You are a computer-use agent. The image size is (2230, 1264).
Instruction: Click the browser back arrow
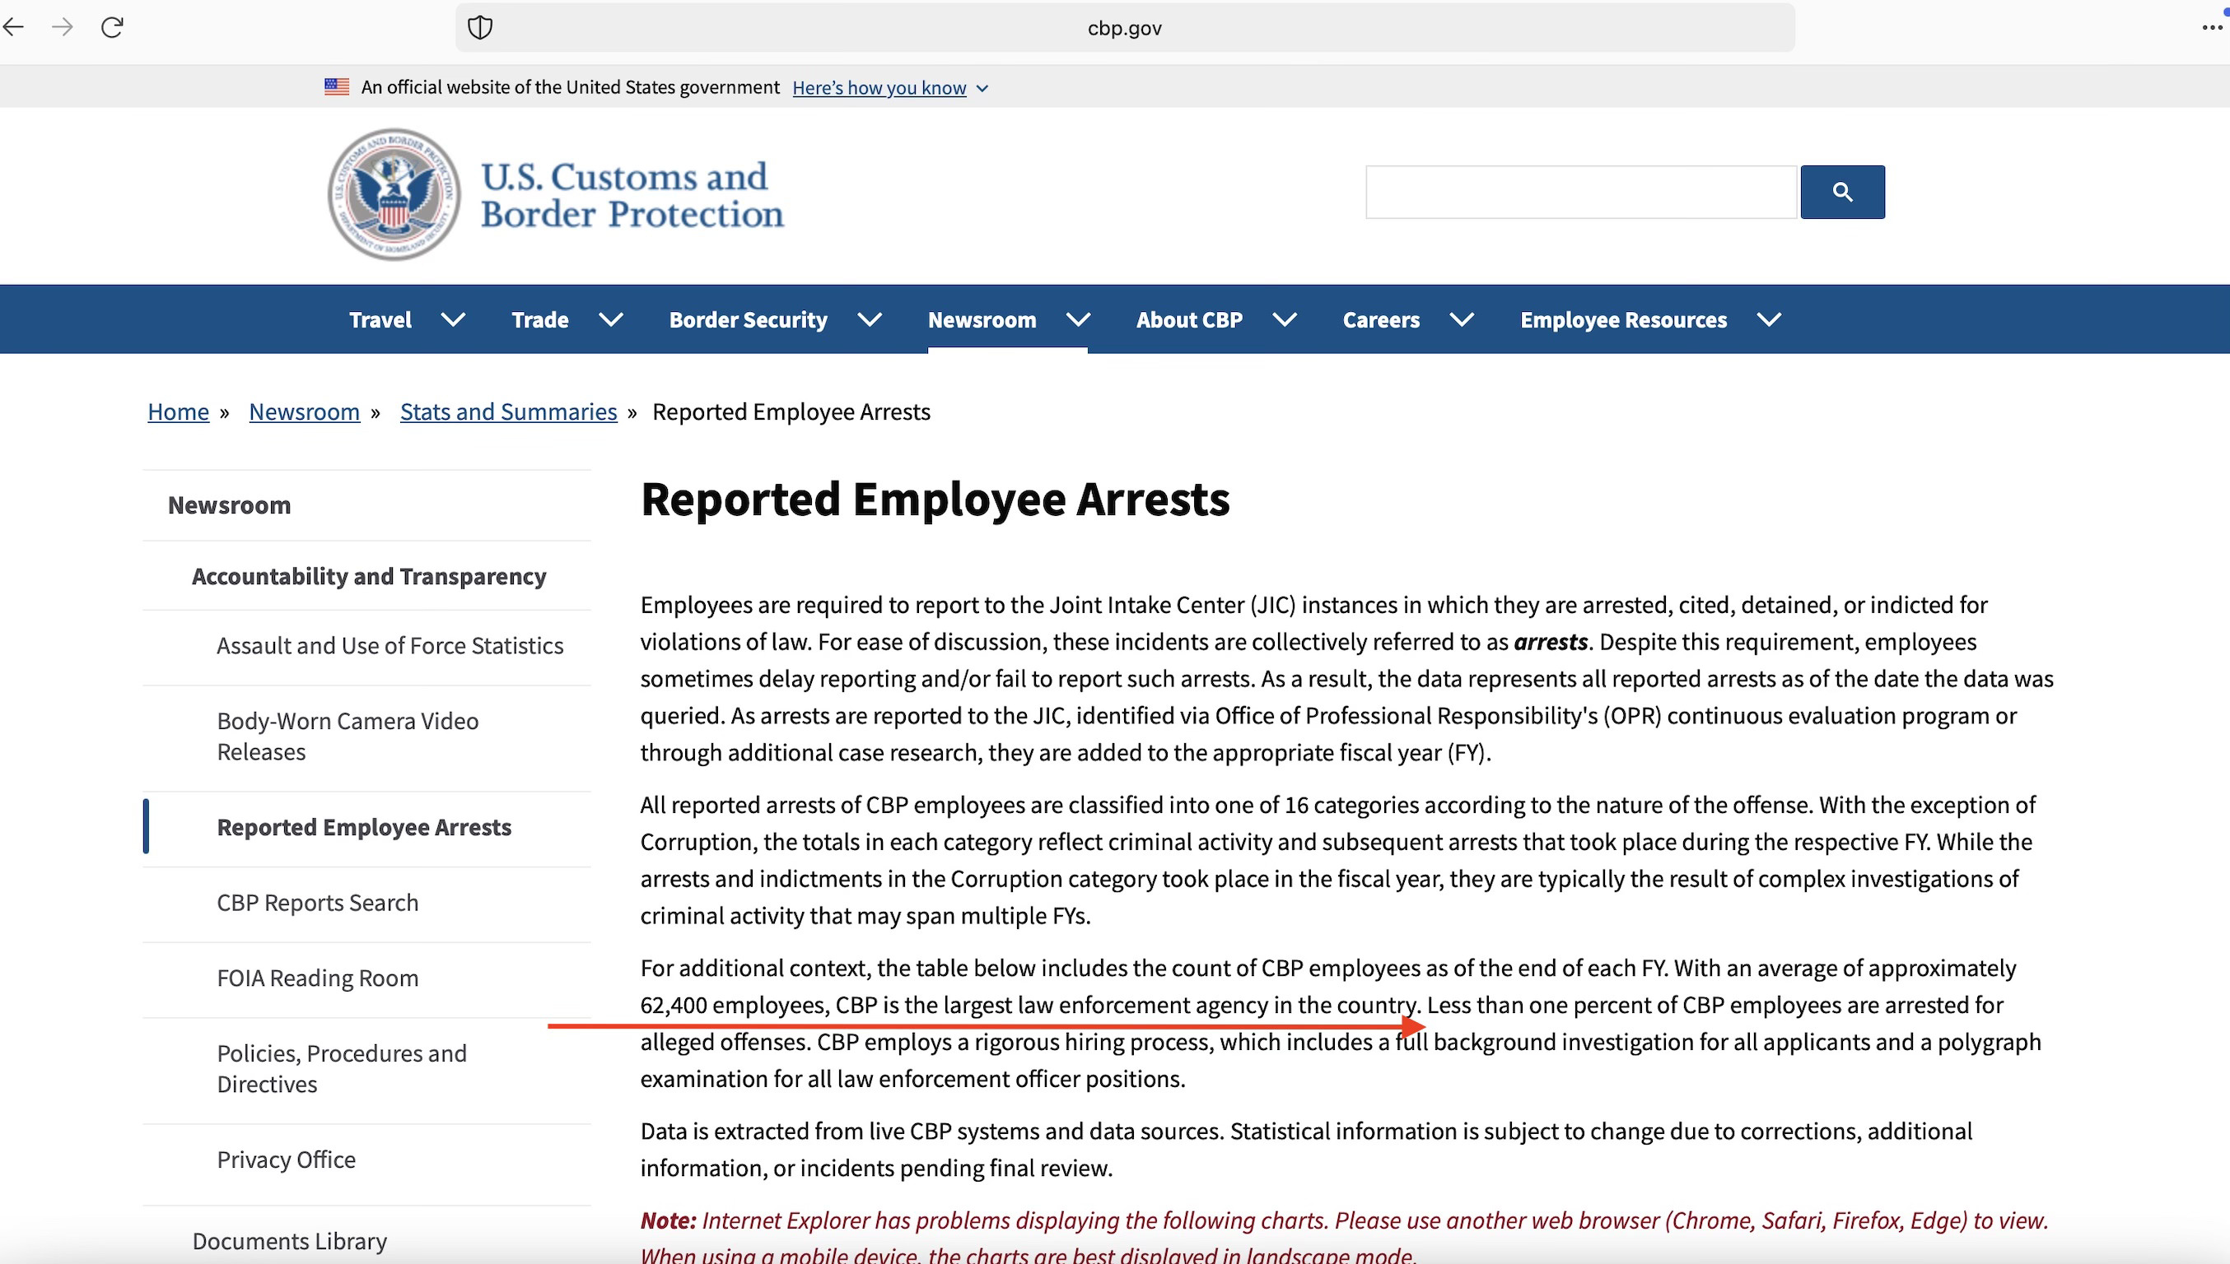(13, 28)
